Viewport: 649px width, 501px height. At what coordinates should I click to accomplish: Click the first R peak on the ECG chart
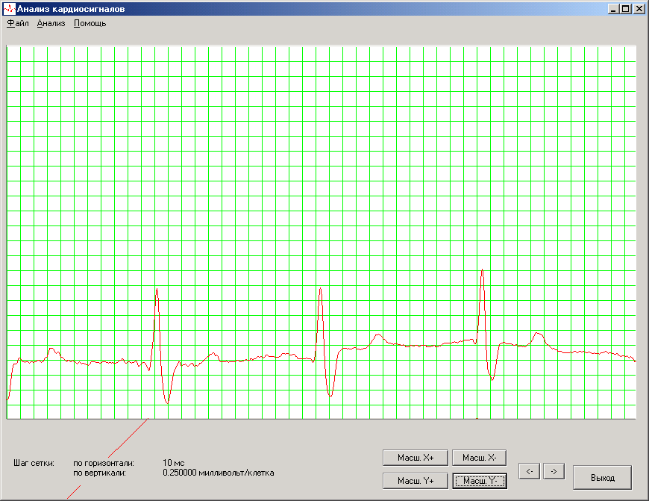(157, 289)
